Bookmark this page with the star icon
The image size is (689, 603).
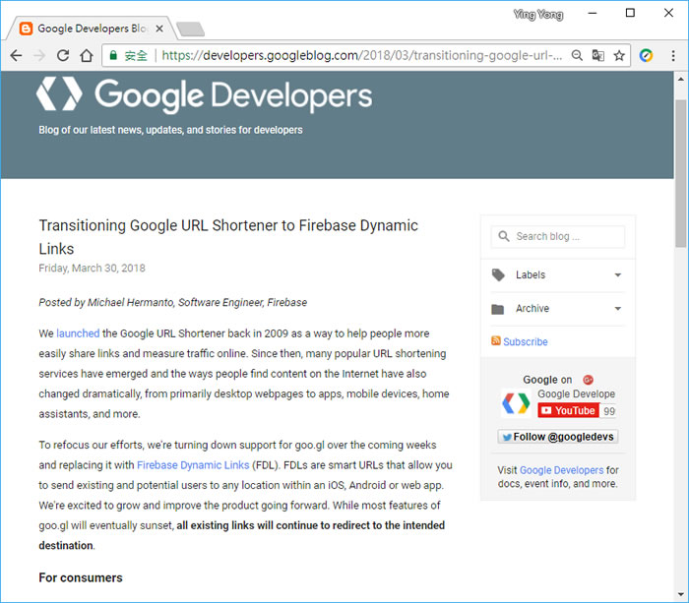click(619, 55)
